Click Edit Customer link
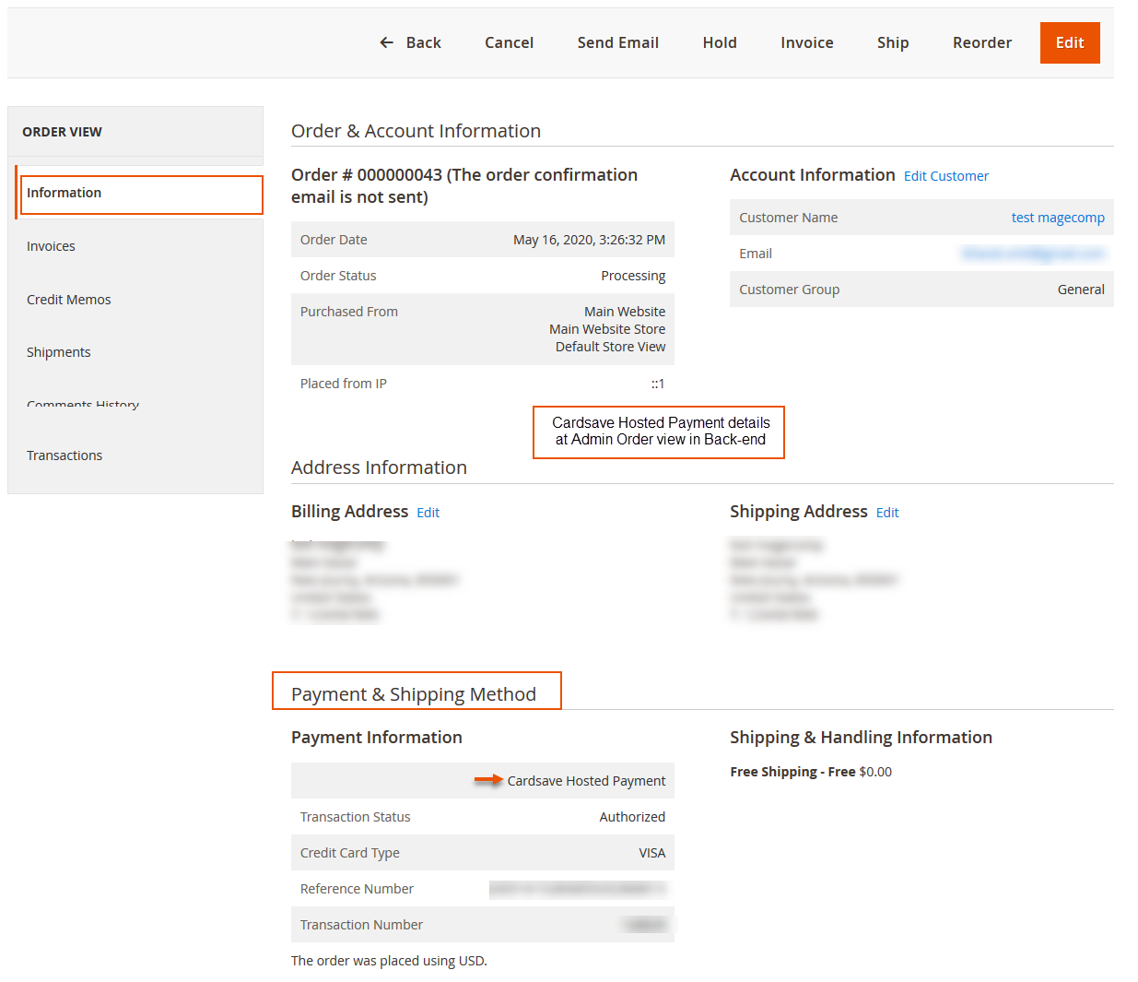 coord(945,175)
